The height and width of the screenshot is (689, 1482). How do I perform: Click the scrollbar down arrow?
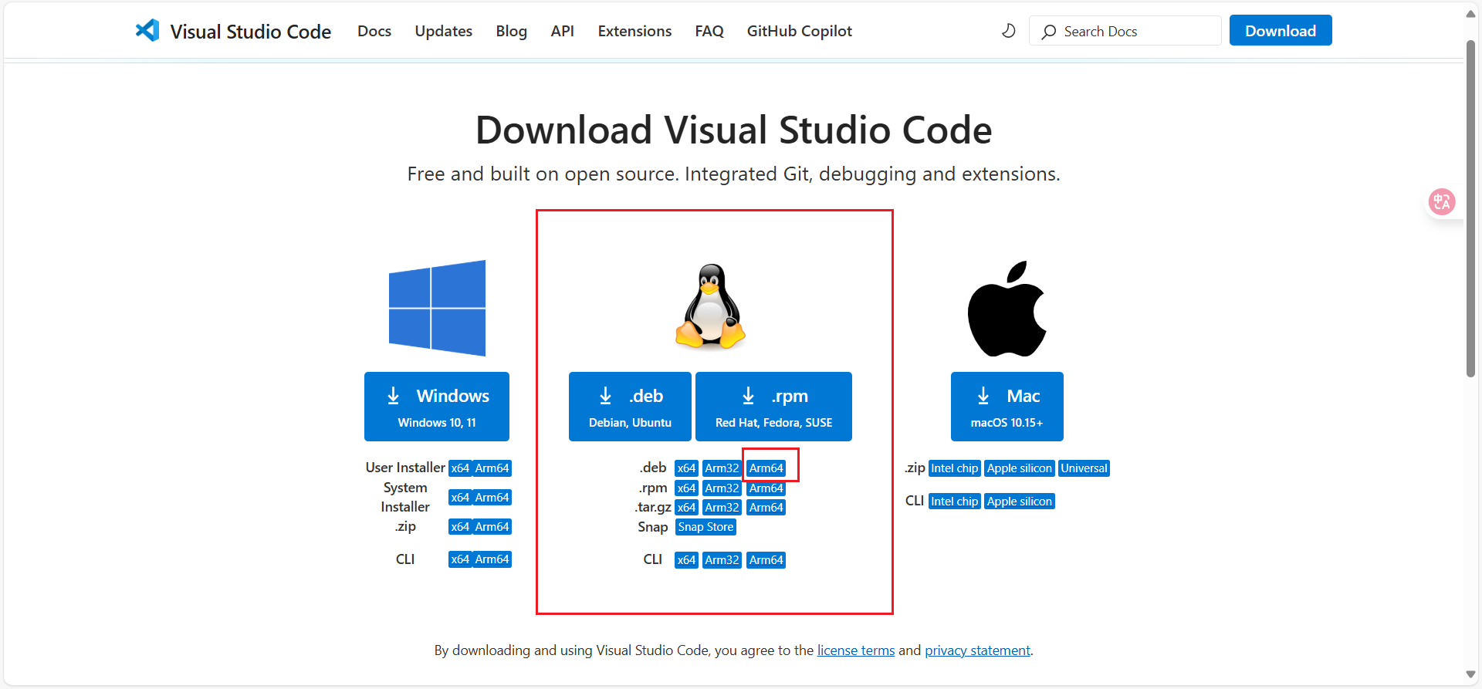tap(1470, 675)
